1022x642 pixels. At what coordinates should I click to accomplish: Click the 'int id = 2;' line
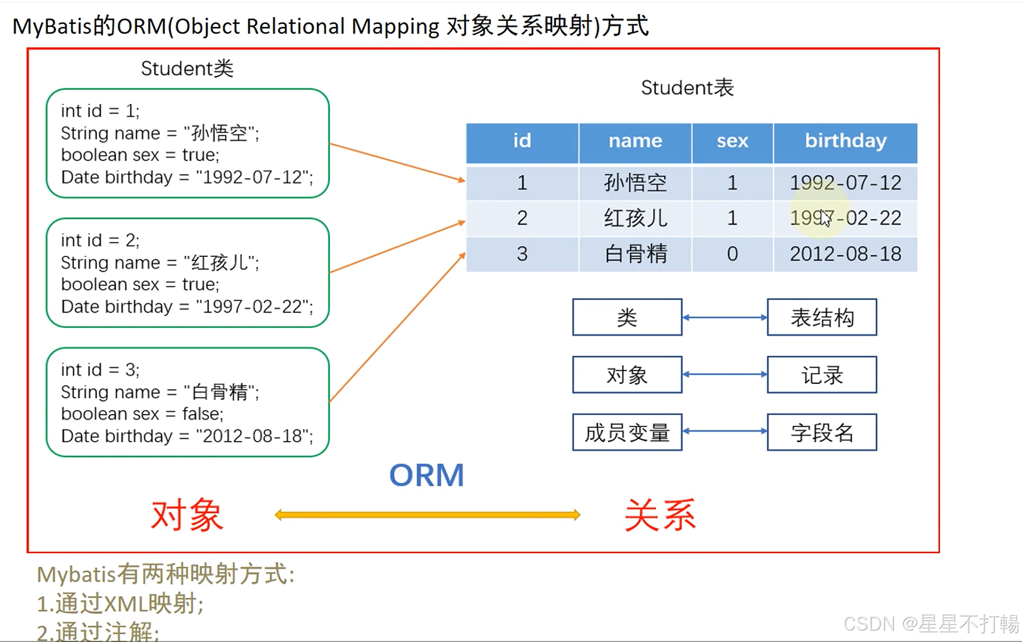[x=100, y=240]
